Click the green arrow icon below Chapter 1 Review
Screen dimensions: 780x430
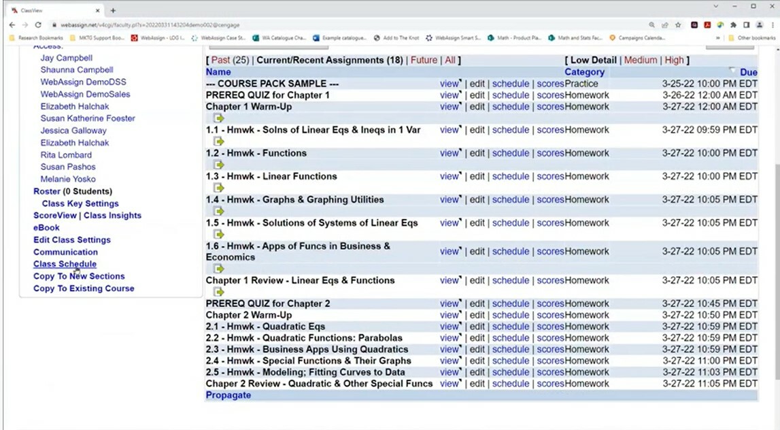click(220, 291)
